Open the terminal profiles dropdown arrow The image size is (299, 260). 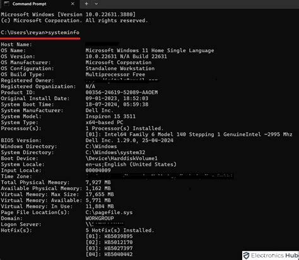[x=96, y=4]
